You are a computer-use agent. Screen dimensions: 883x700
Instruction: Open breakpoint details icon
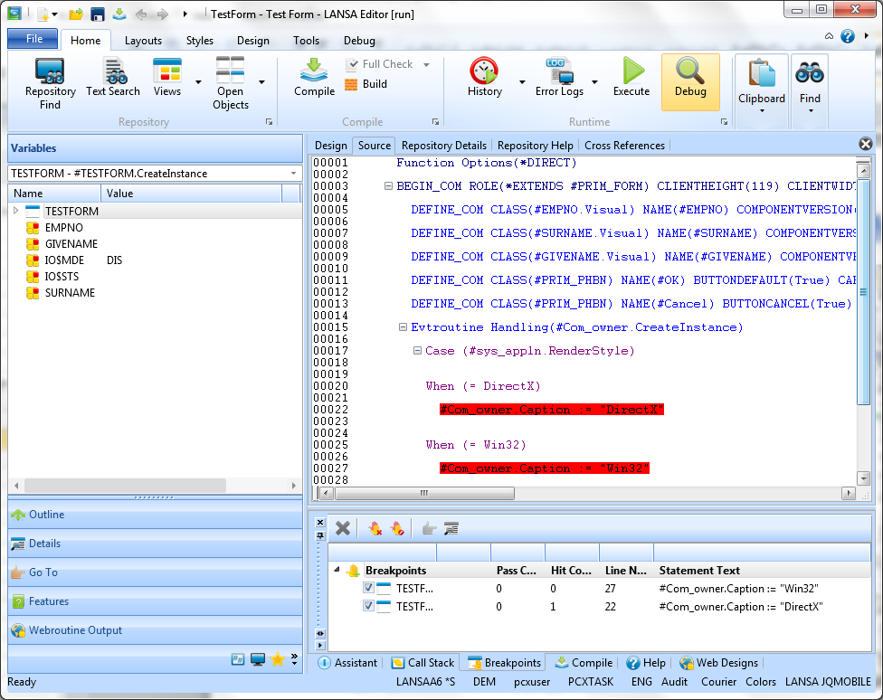point(451,528)
